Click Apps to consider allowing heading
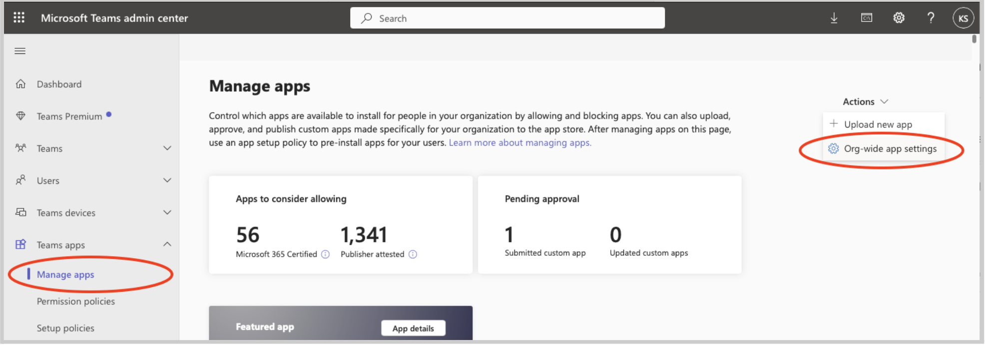This screenshot has height=345, width=985. [x=291, y=199]
